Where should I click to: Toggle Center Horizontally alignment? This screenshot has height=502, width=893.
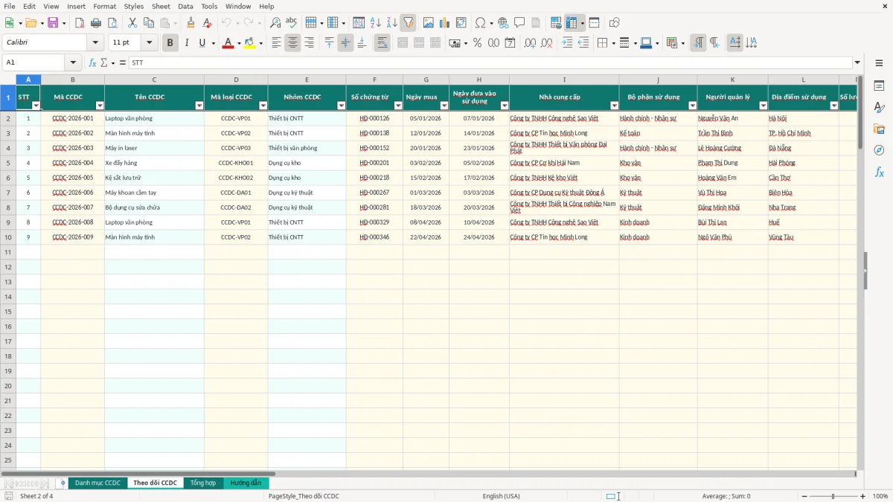tap(292, 43)
